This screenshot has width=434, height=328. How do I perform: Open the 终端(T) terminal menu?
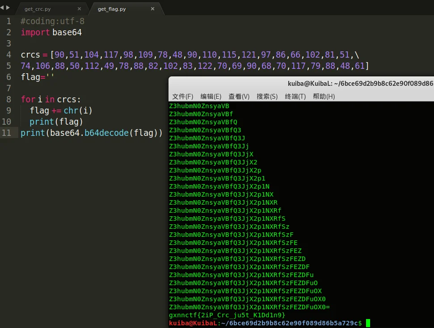295,97
